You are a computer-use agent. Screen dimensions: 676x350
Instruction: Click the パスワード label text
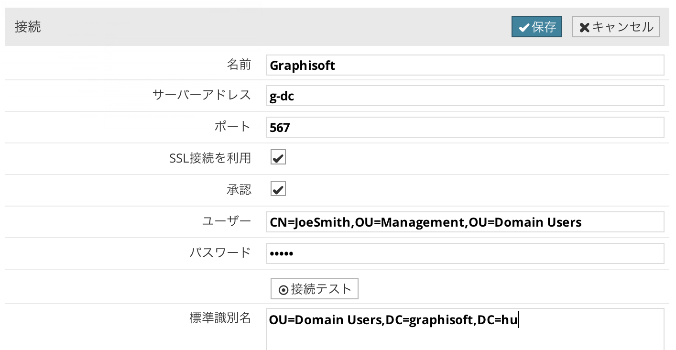pyautogui.click(x=220, y=252)
